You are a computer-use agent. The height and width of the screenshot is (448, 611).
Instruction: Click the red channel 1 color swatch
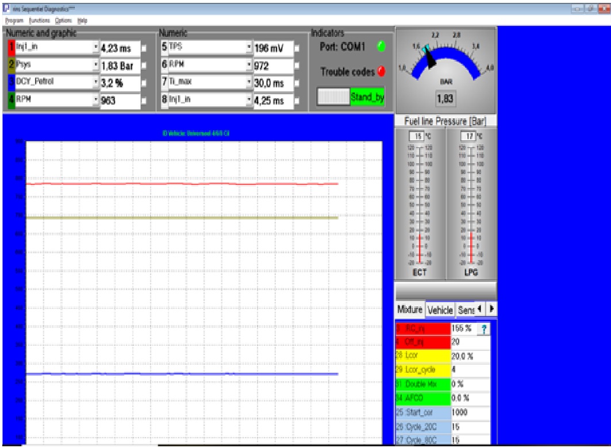tap(11, 47)
